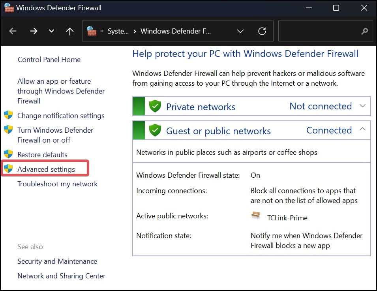This screenshot has height=291, width=377.
Task: Close the Windows Defender Firewall window
Action: pos(364,8)
